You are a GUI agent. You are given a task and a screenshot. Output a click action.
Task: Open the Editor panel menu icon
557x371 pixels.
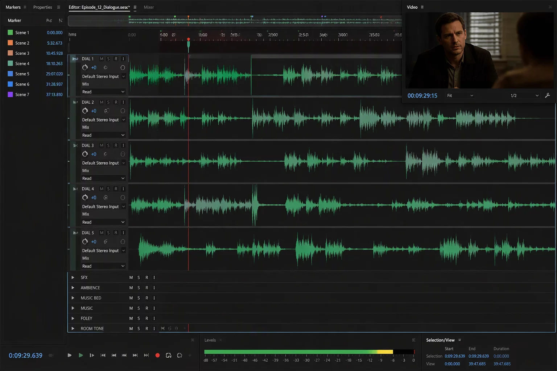(x=135, y=7)
